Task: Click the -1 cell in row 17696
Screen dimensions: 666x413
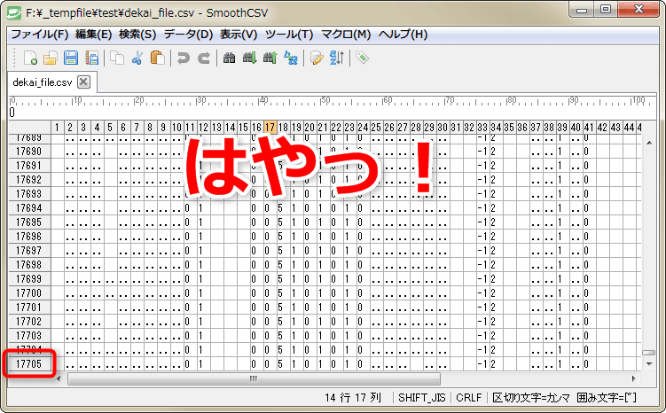Action: tap(482, 237)
